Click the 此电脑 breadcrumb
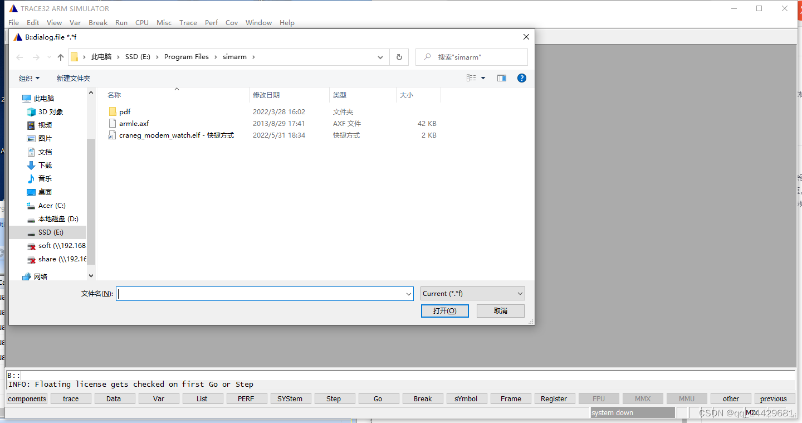 point(101,57)
